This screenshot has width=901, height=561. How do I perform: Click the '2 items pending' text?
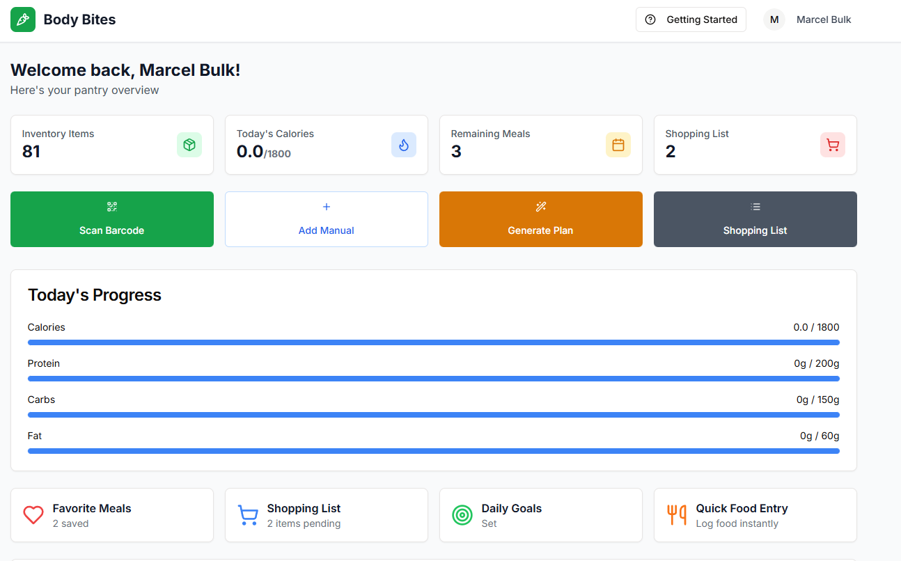pyautogui.click(x=304, y=523)
